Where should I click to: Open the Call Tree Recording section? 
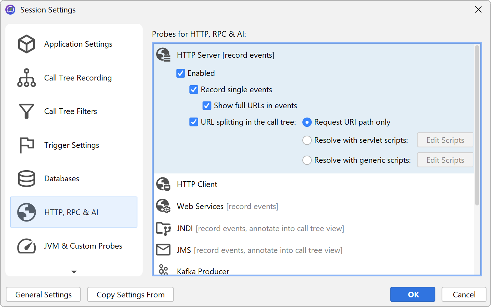tap(78, 78)
